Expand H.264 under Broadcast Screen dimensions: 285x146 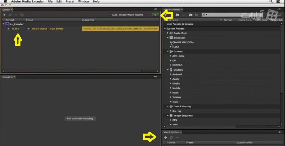tap(171, 47)
